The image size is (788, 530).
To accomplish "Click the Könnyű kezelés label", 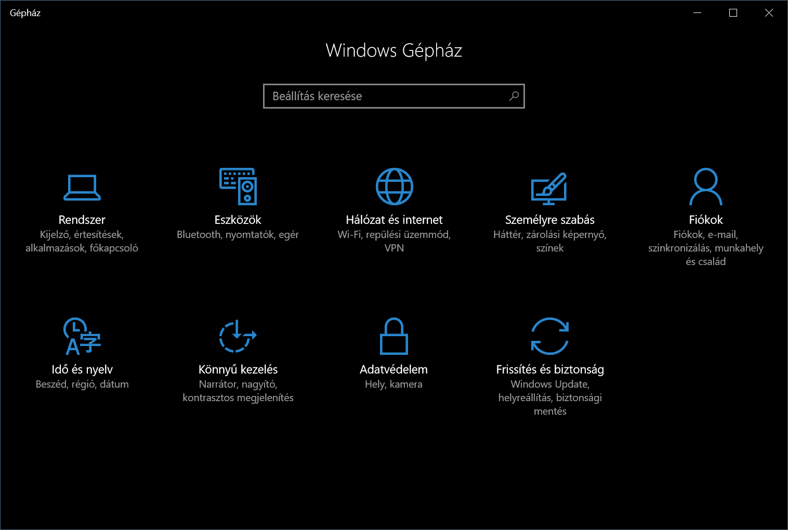I will coord(238,369).
